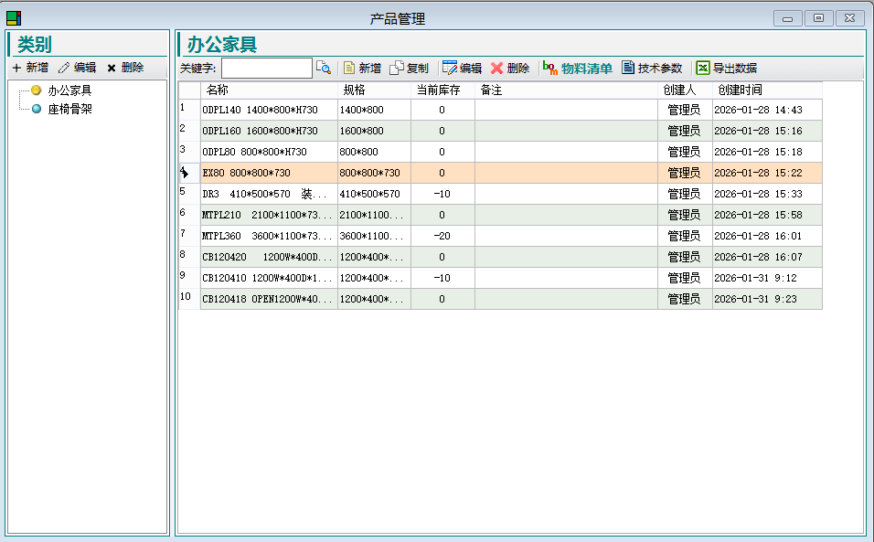Click 新增 in the product toolbar
This screenshot has width=874, height=542.
pos(361,68)
